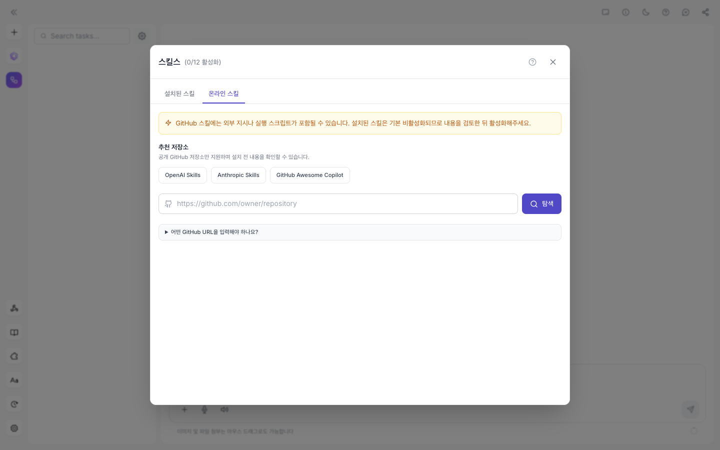Open the purple hexagon logo icon in sidebar
Image resolution: width=720 pixels, height=450 pixels.
[14, 56]
